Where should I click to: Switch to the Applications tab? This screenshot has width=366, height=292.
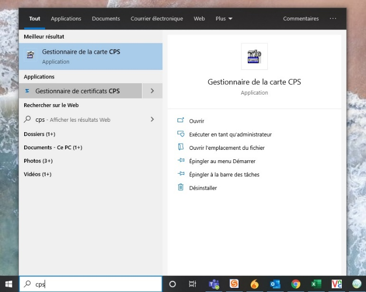(x=66, y=19)
